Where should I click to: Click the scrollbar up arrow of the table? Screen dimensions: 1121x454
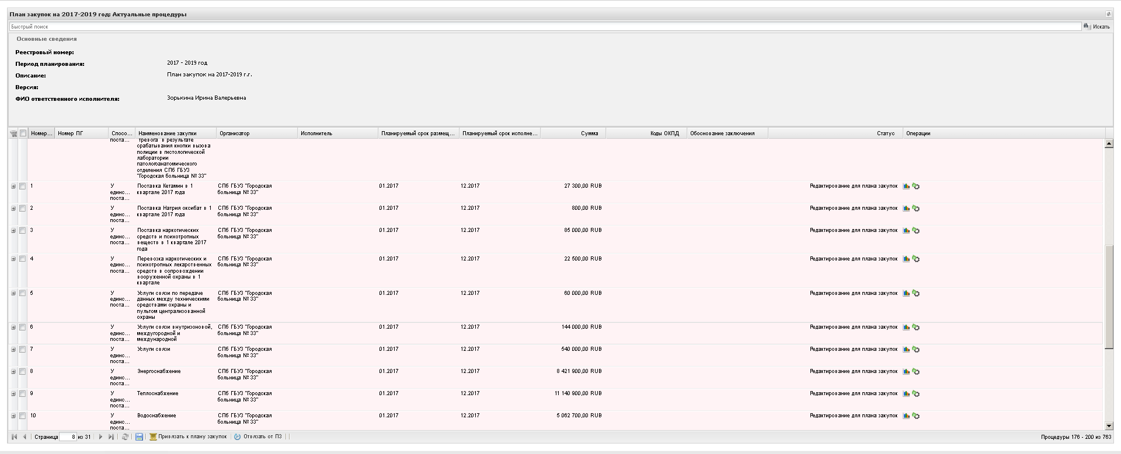click(x=1109, y=144)
